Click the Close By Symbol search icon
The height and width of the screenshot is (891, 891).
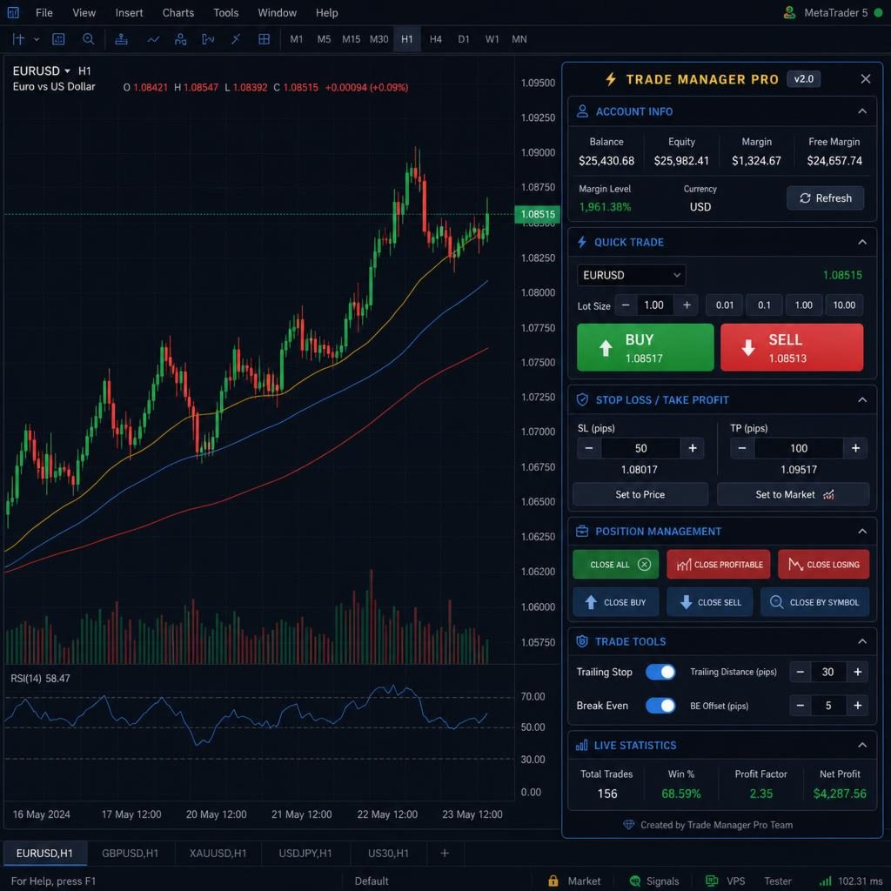coord(776,602)
